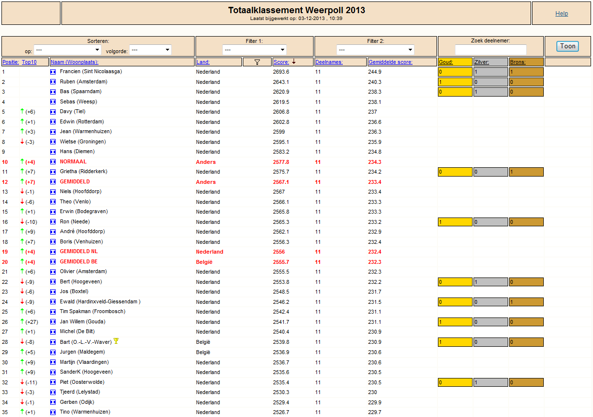Click the Goud gold column header
This screenshot has width=593, height=417.
tap(446, 62)
